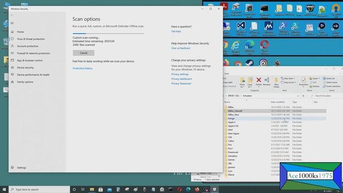Open the Microsoft Edge desktop shortcut

point(250,47)
